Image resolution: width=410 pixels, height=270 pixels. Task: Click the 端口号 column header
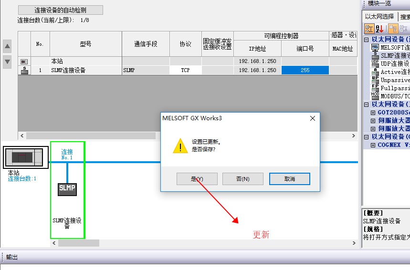click(305, 49)
